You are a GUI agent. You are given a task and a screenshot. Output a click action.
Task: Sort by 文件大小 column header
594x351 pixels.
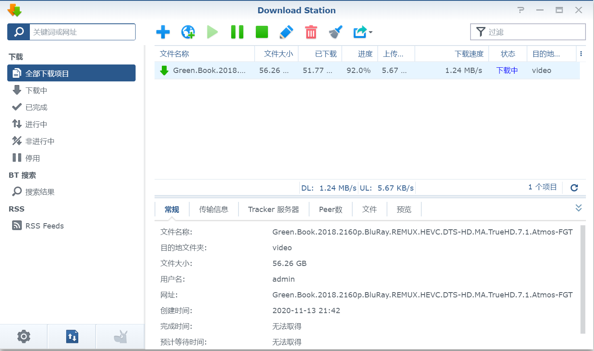tap(276, 54)
